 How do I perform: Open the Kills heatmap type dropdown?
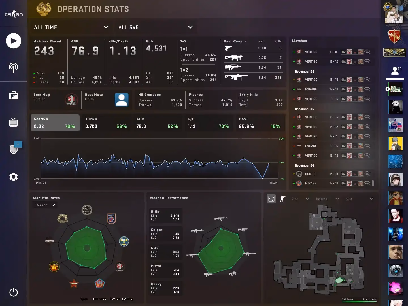pyautogui.click(x=359, y=199)
